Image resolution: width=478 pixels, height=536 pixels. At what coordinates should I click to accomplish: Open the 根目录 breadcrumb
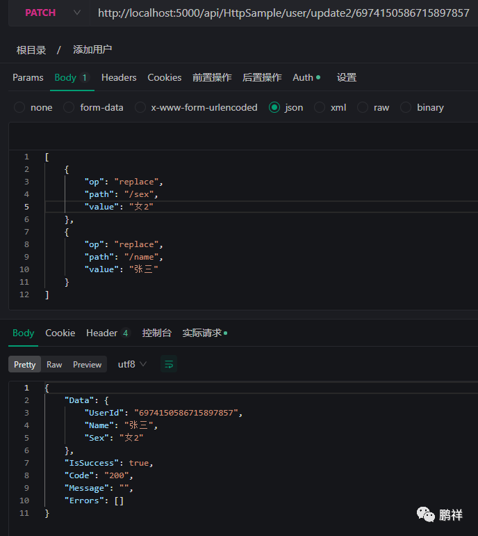(31, 50)
